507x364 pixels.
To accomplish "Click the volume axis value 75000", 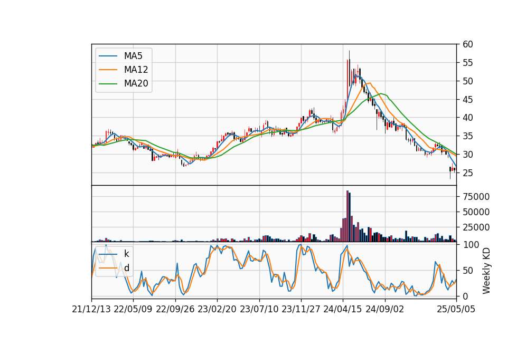I will tap(476, 197).
